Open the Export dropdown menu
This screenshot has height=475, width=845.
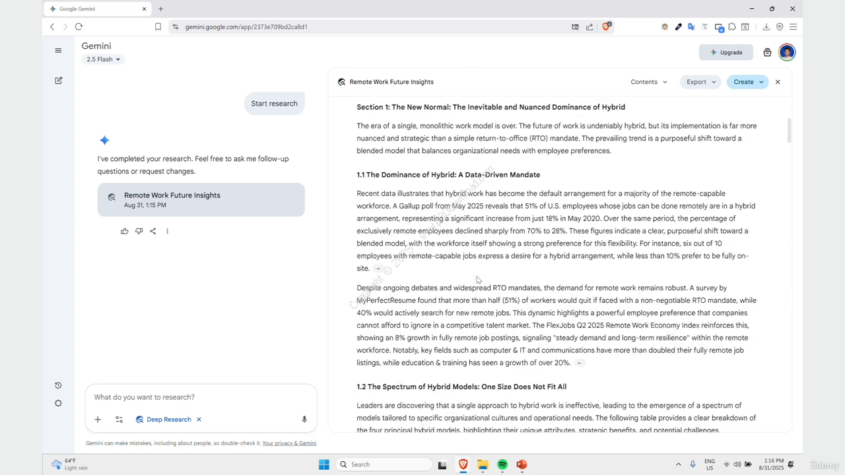tap(700, 82)
